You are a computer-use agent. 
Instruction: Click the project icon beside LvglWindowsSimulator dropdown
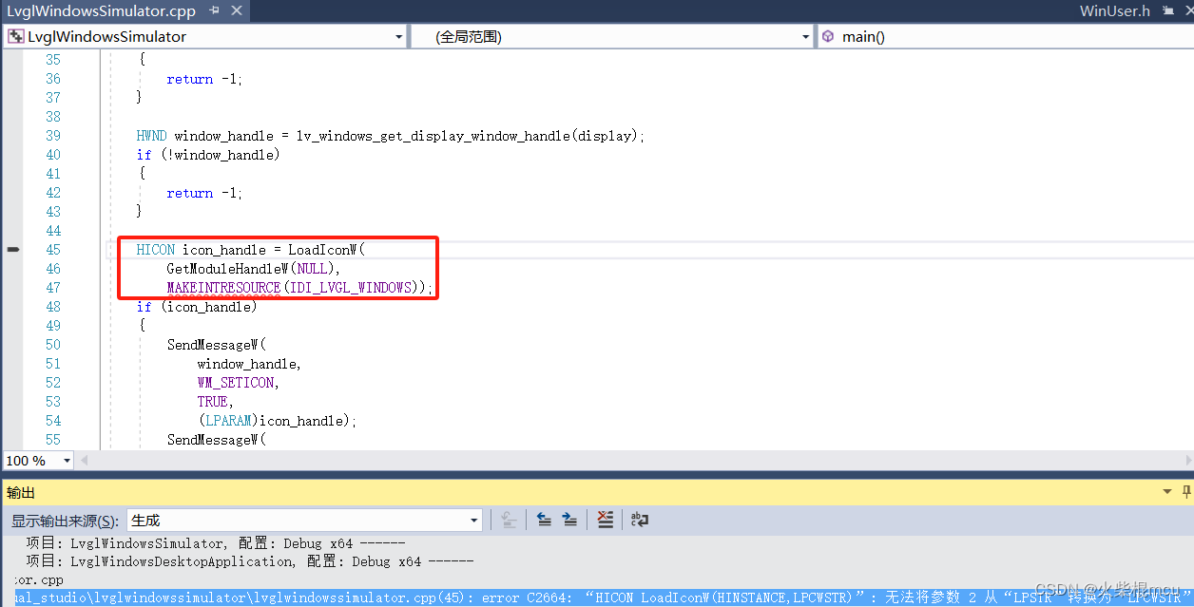[14, 36]
